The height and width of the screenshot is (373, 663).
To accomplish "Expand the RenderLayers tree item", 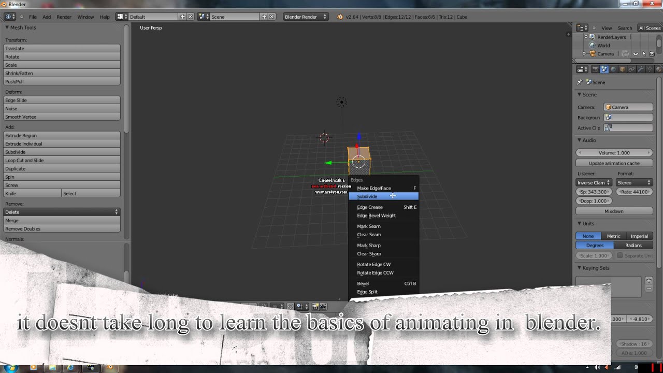I will pyautogui.click(x=586, y=37).
